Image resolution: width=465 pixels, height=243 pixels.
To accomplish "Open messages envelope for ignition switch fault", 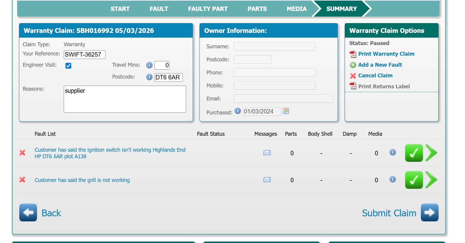I will [267, 153].
